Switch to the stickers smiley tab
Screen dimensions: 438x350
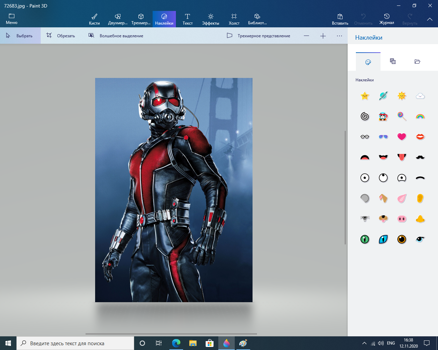point(368,62)
